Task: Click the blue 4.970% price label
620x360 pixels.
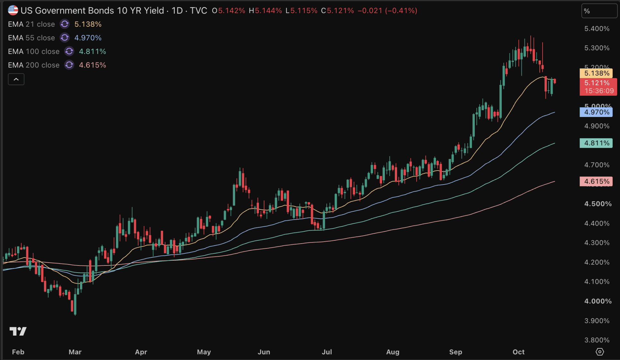Action: click(x=596, y=112)
